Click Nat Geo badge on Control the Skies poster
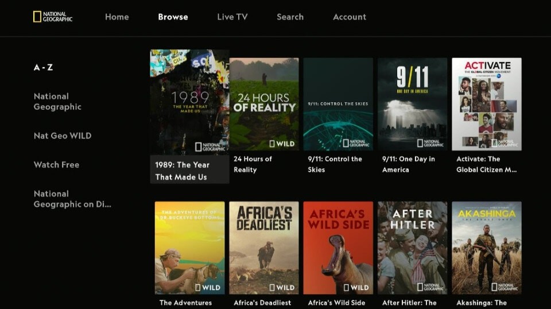The width and height of the screenshot is (551, 309). click(x=356, y=143)
